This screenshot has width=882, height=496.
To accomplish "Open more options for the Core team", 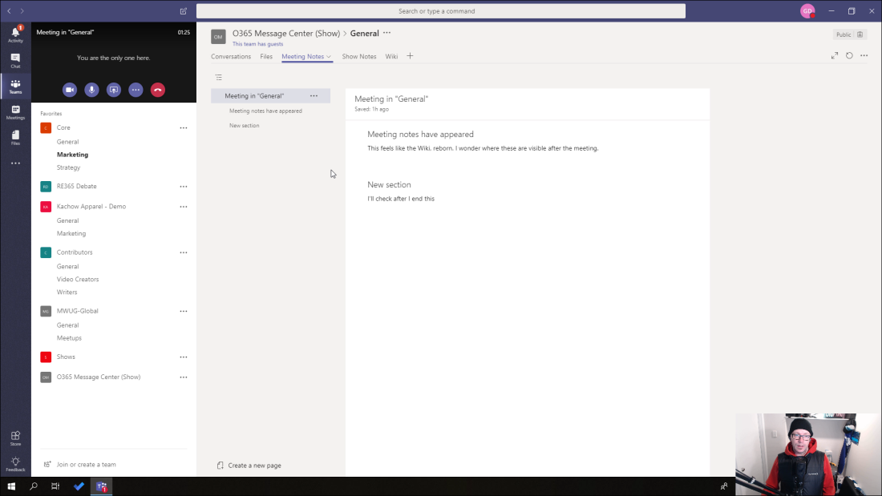I will 184,127.
